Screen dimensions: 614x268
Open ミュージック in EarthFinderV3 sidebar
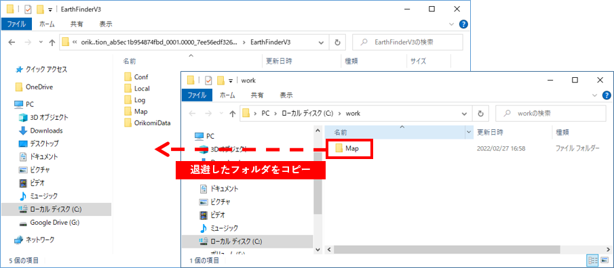point(39,196)
